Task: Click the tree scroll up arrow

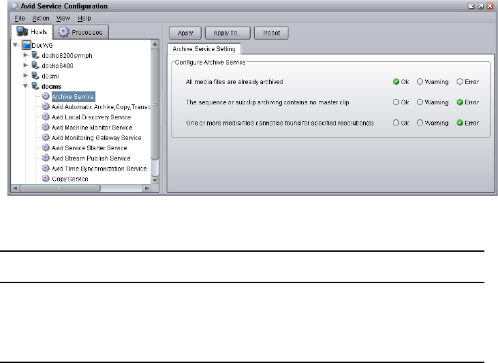Action: point(155,44)
